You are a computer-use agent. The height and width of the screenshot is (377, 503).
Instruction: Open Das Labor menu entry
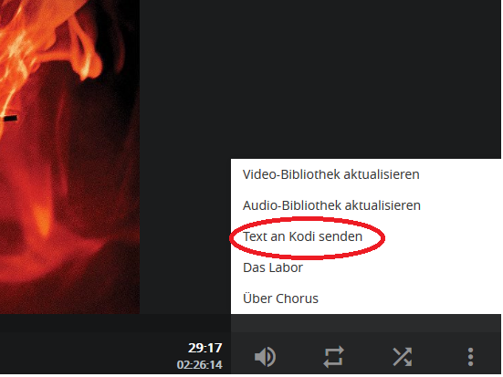click(x=366, y=267)
